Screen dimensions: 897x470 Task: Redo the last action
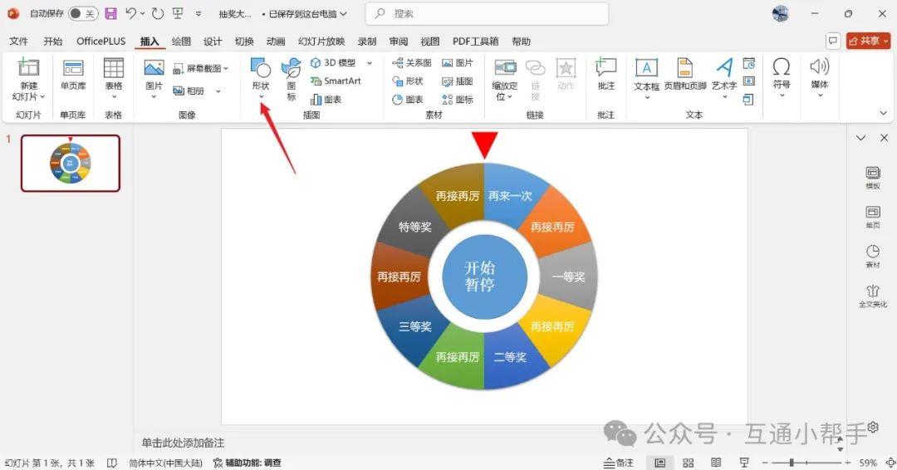(x=158, y=13)
